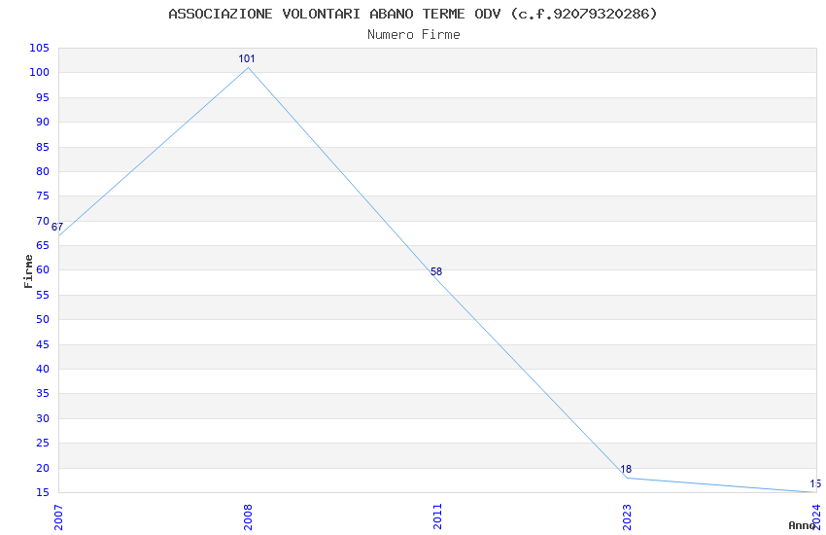The image size is (826, 535).
Task: Click the x-axis year label 2011
Action: pos(437,517)
